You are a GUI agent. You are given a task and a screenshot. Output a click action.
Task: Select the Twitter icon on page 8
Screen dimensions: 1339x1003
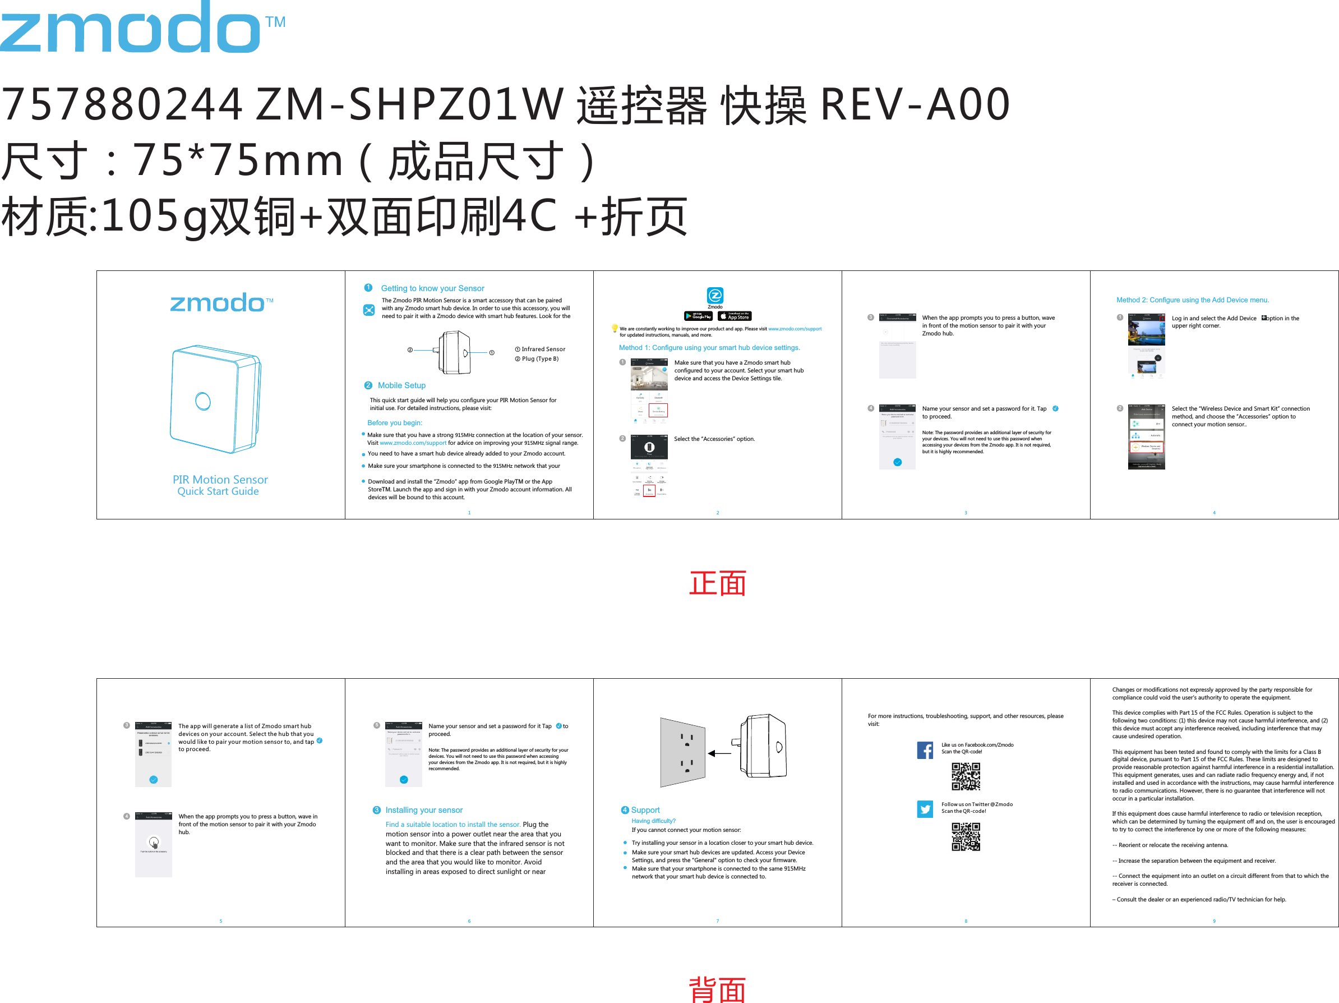point(925,810)
